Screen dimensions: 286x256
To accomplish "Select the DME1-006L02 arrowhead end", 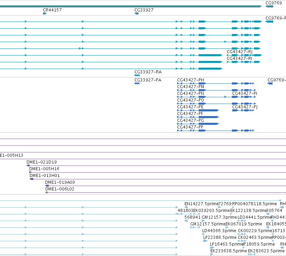I will click(x=46, y=192).
